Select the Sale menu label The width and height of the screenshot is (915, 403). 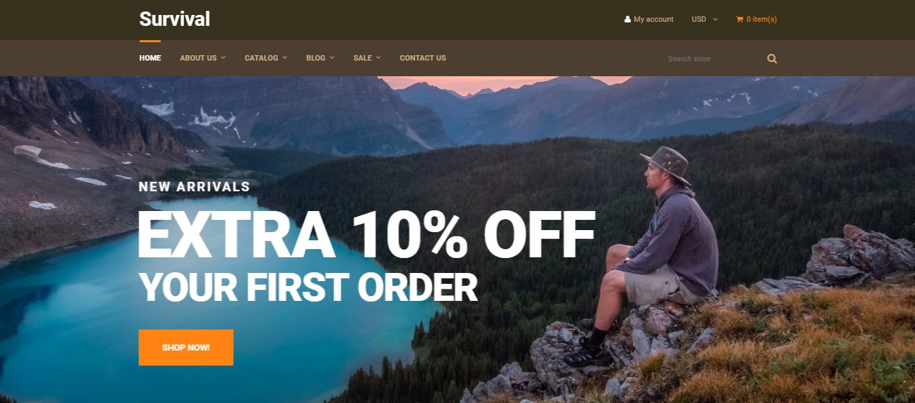[x=362, y=58]
